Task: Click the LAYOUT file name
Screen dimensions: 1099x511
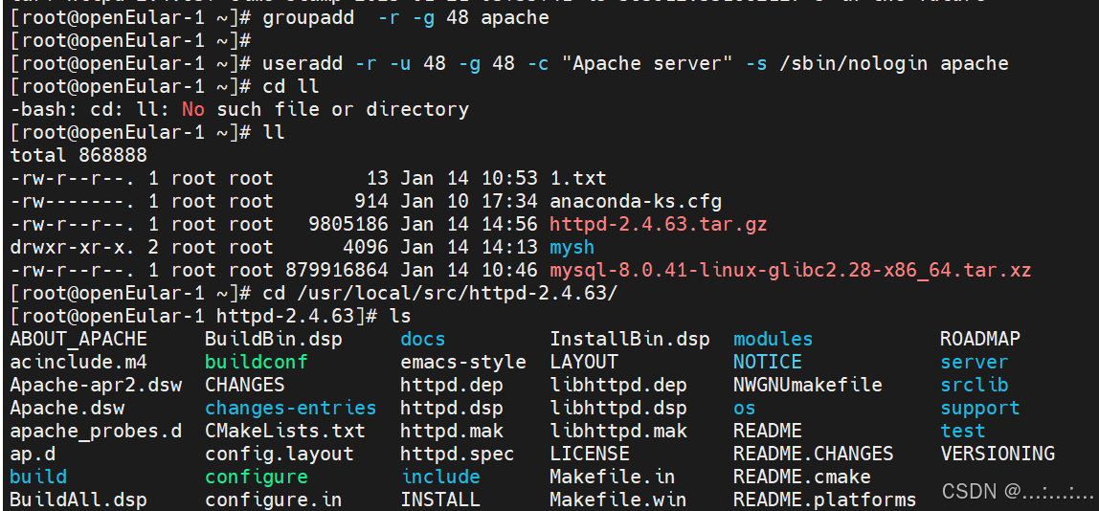Action: 584,362
